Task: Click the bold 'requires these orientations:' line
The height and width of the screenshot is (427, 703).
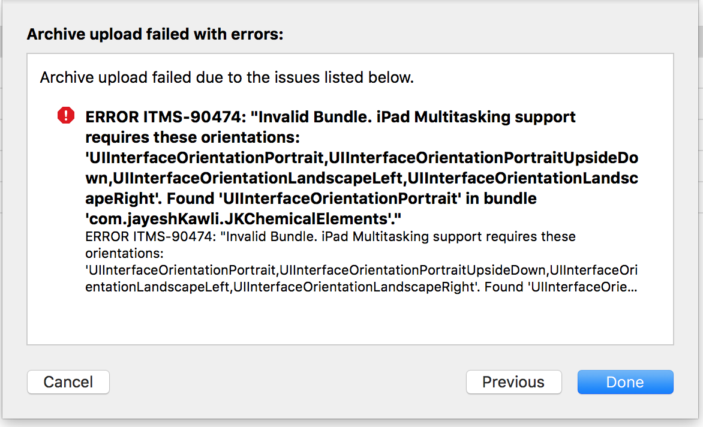Action: pyautogui.click(x=193, y=137)
